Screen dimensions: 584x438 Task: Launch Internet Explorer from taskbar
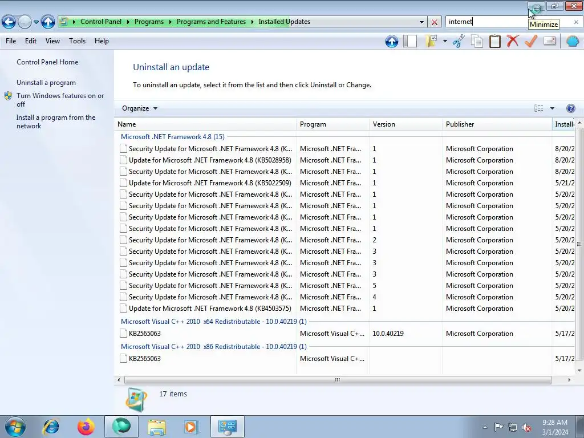51,427
